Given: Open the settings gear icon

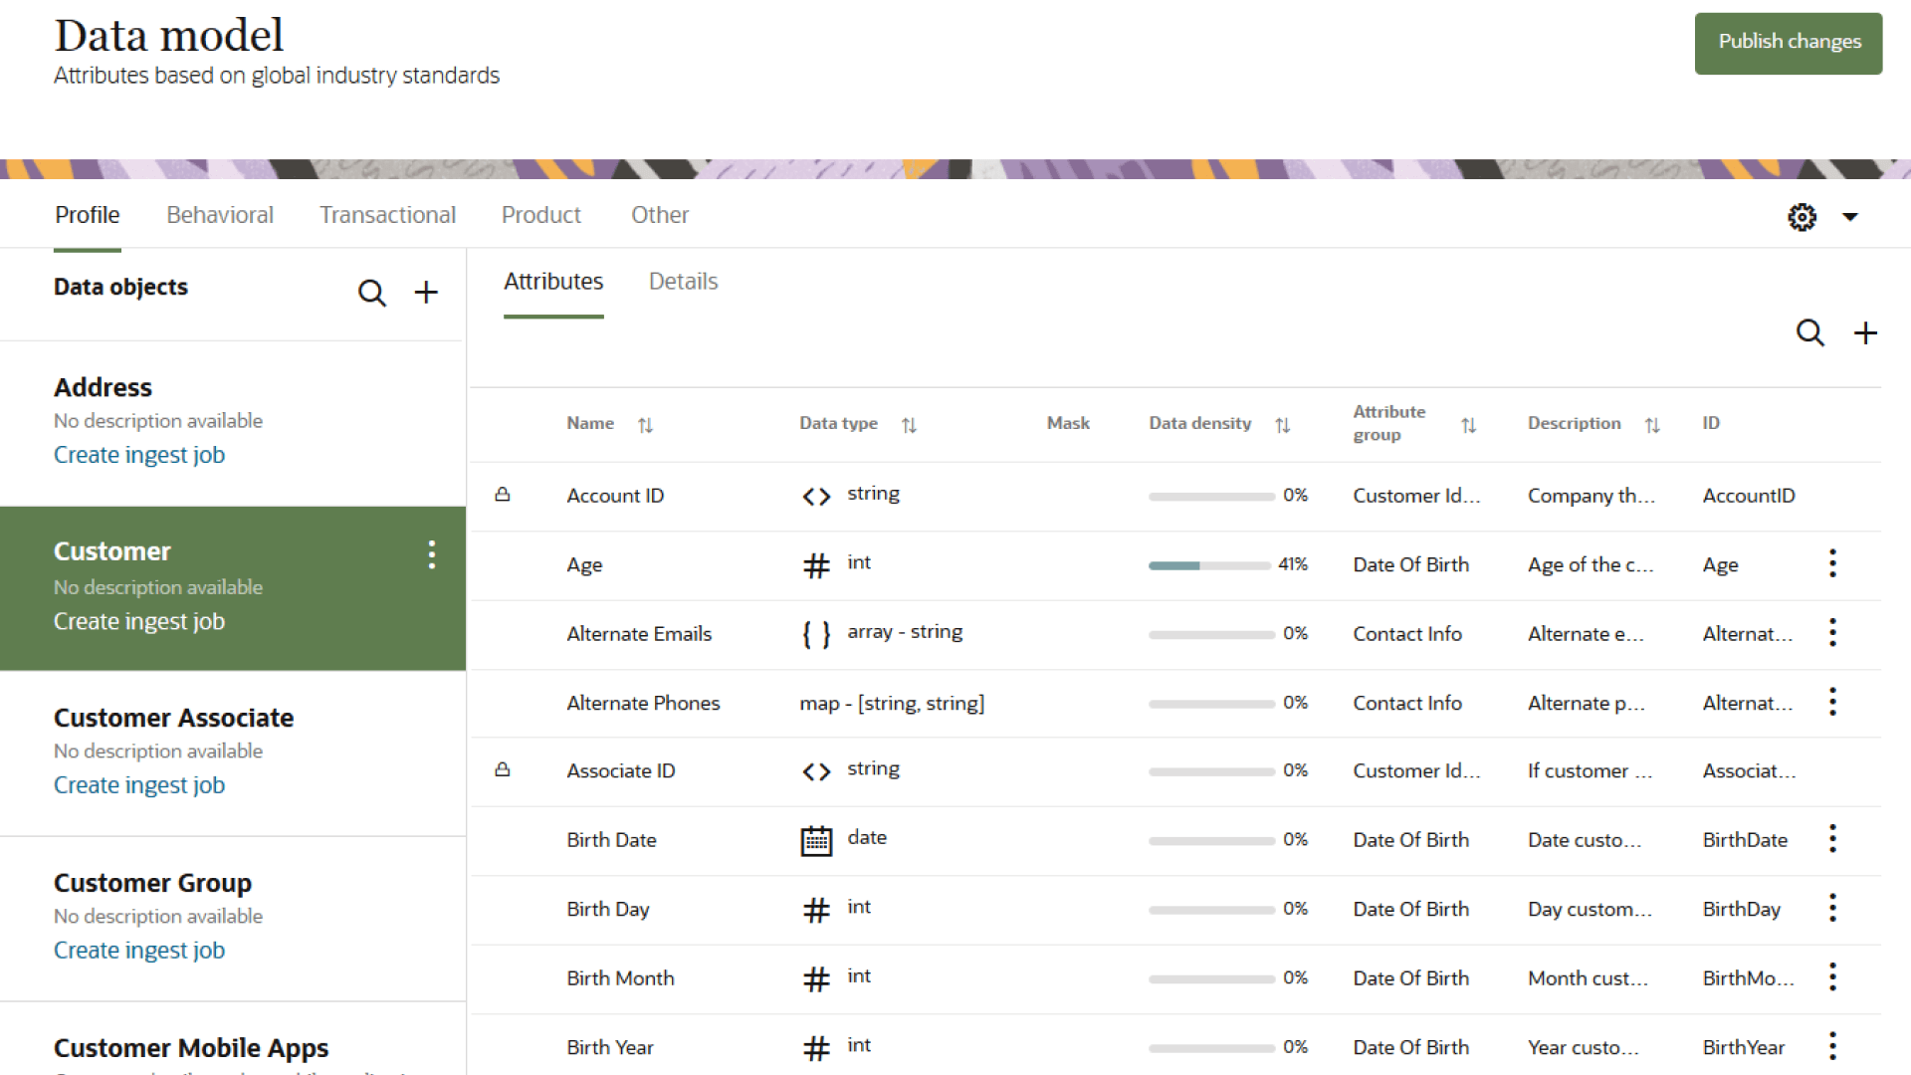Looking at the screenshot, I should click(x=1803, y=217).
